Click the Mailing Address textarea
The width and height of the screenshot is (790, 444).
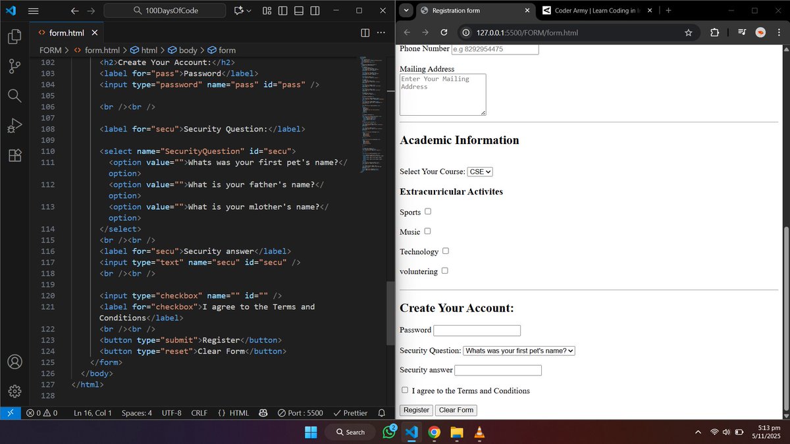(443, 95)
